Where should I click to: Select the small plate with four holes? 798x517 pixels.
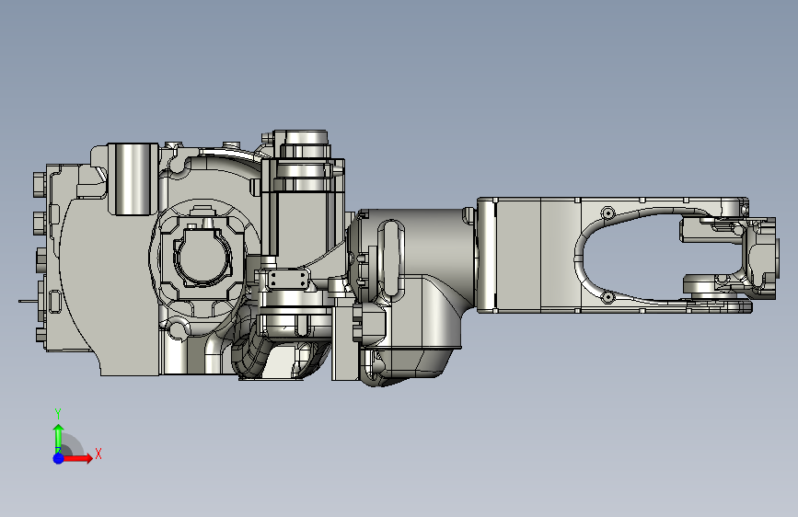pyautogui.click(x=288, y=280)
